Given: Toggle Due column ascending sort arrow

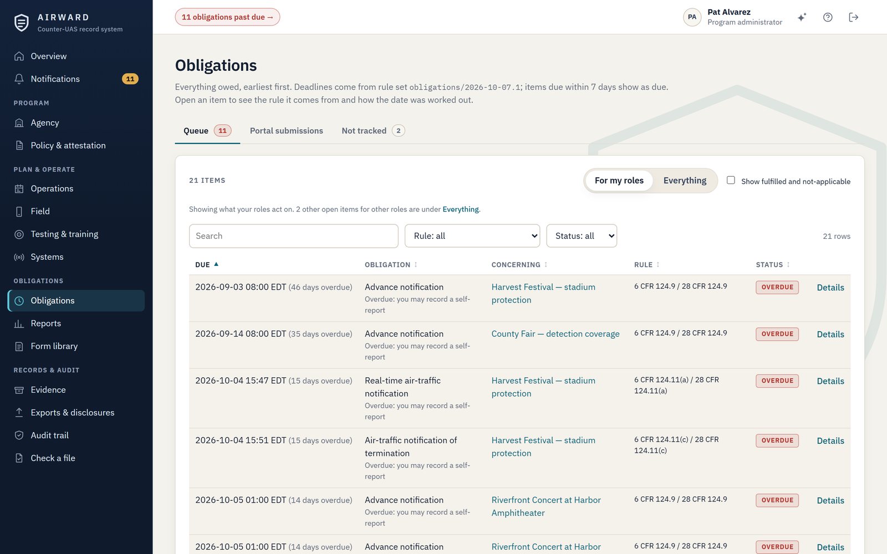Looking at the screenshot, I should [x=216, y=264].
